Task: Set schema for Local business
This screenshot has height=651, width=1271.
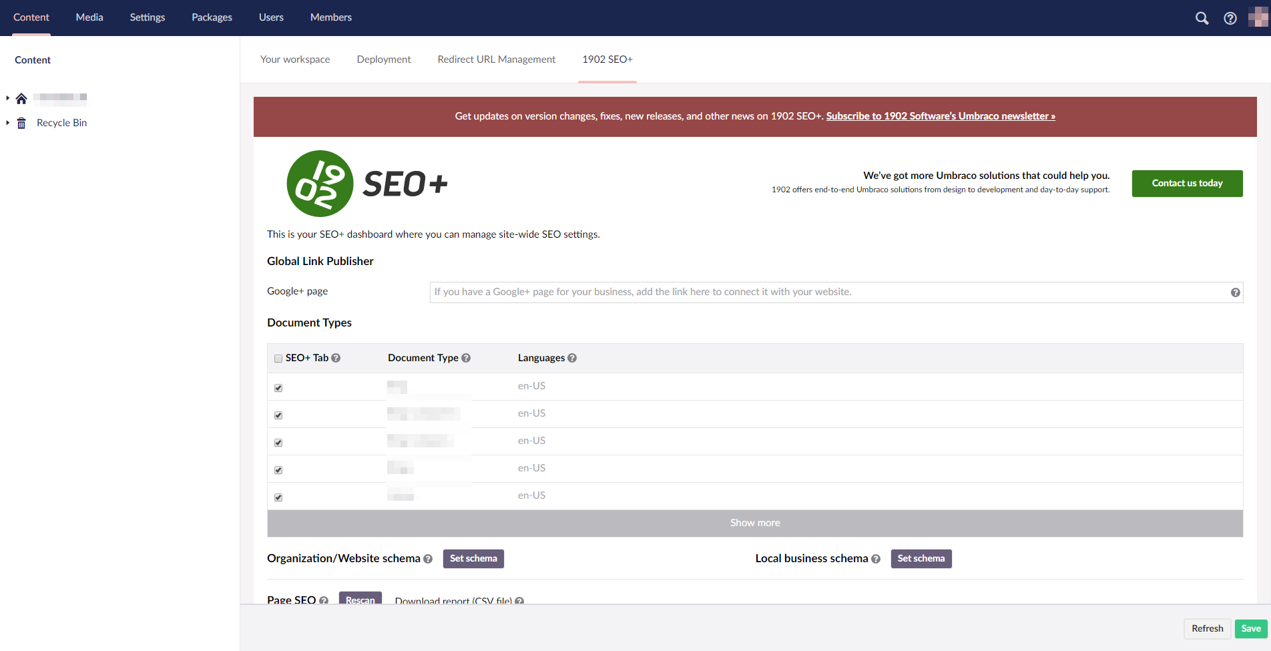Action: click(921, 559)
